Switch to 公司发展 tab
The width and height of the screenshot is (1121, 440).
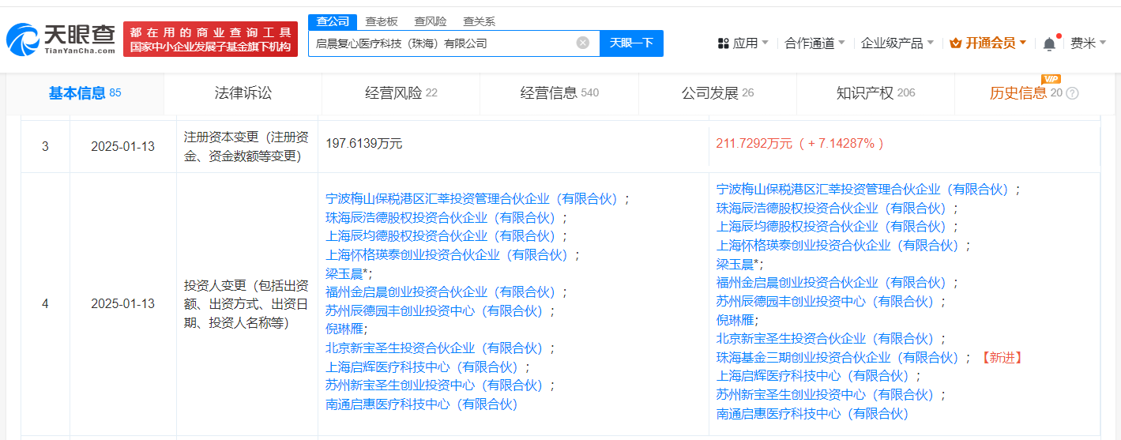pyautogui.click(x=717, y=93)
